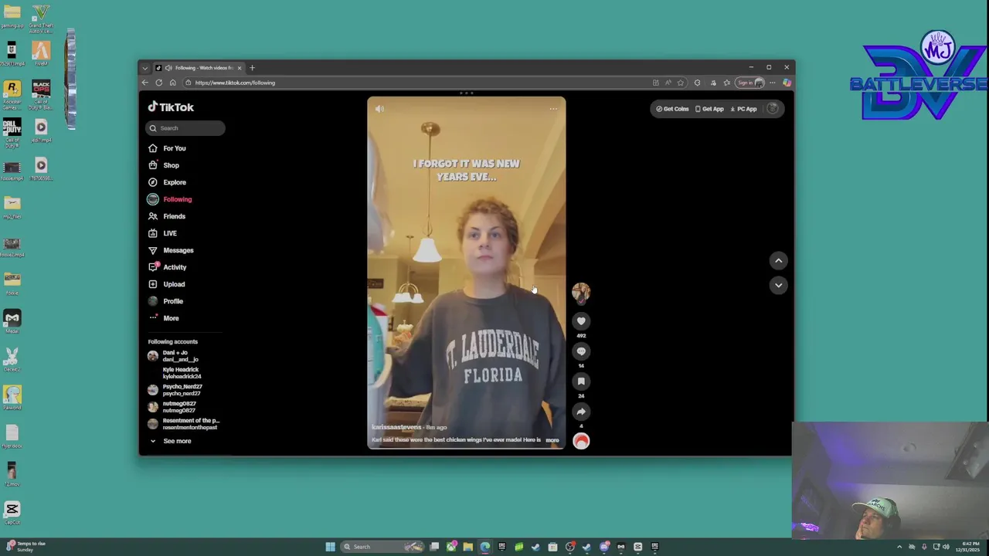This screenshot has width=989, height=556.
Task: Click the PC App download button
Action: [744, 109]
